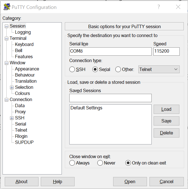Click the Speed field showing 115200
This screenshot has width=188, height=189.
pos(166,51)
